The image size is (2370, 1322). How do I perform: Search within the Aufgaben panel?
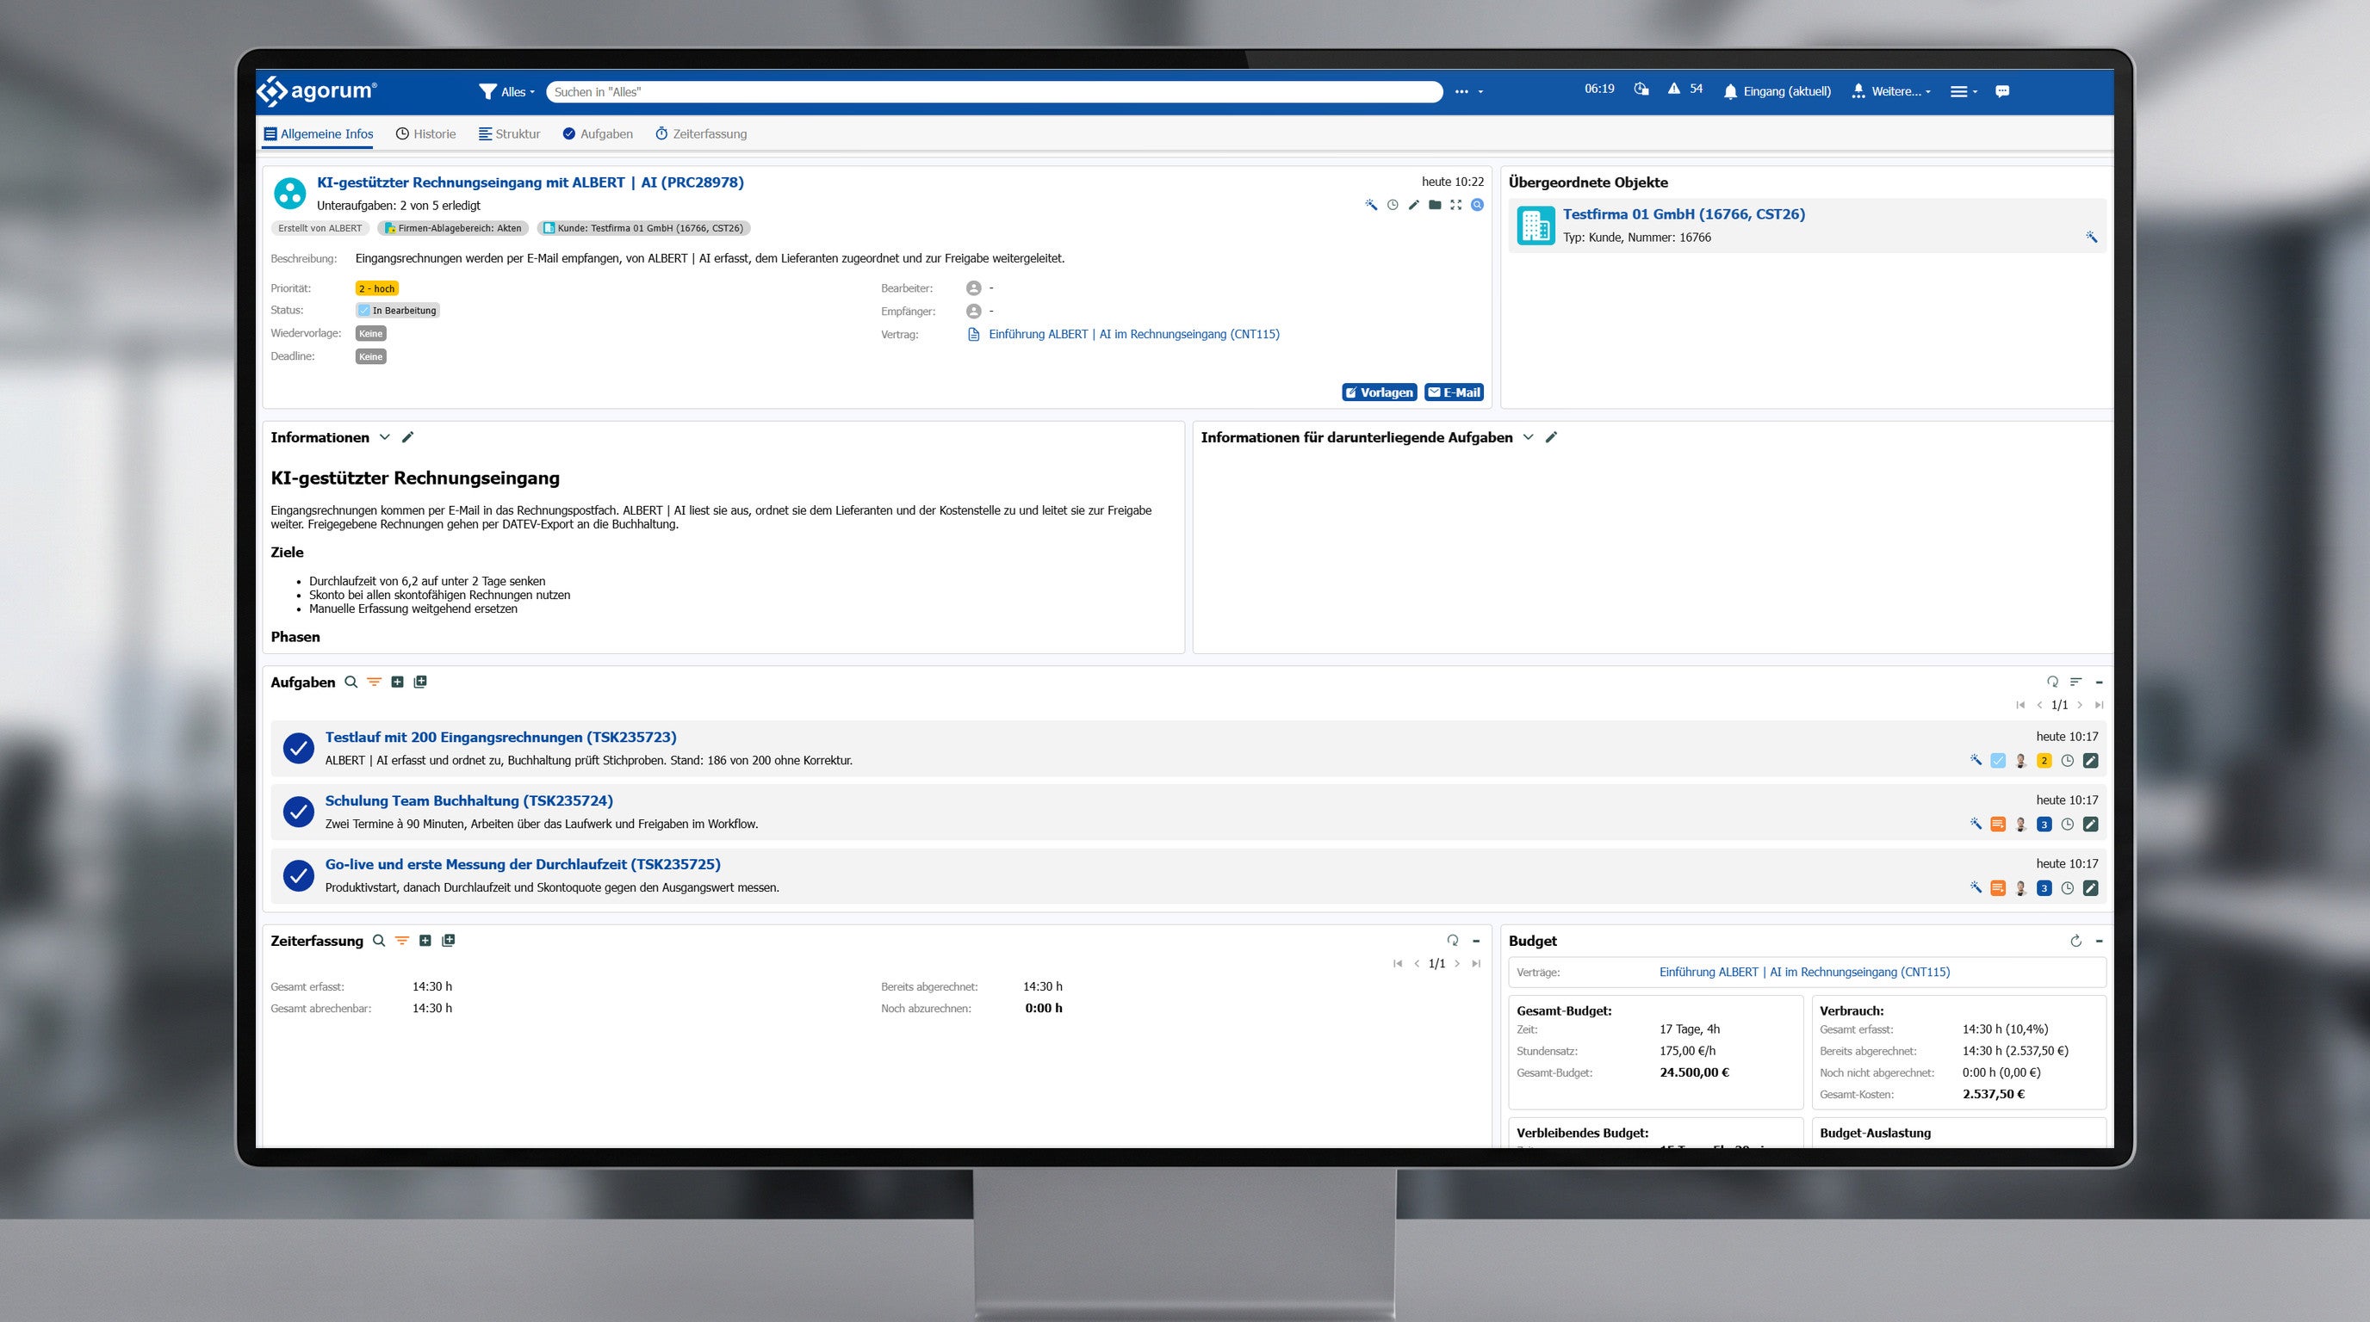pos(351,683)
